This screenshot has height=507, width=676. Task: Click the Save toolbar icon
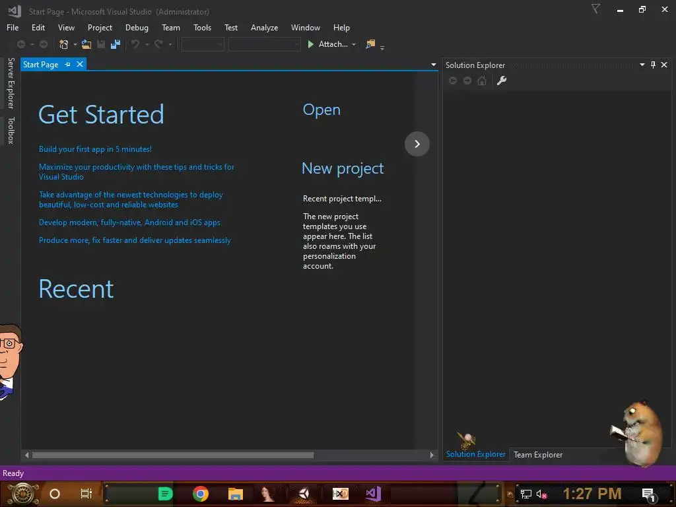click(101, 44)
